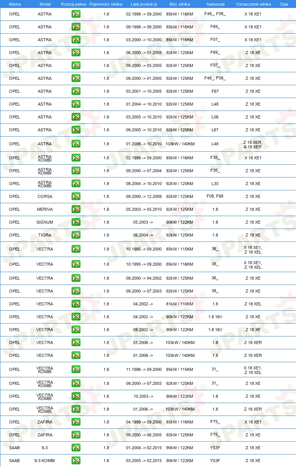Click the '01.2004 -> 02.2015' production years cell
296x467 pixels.
click(144, 448)
